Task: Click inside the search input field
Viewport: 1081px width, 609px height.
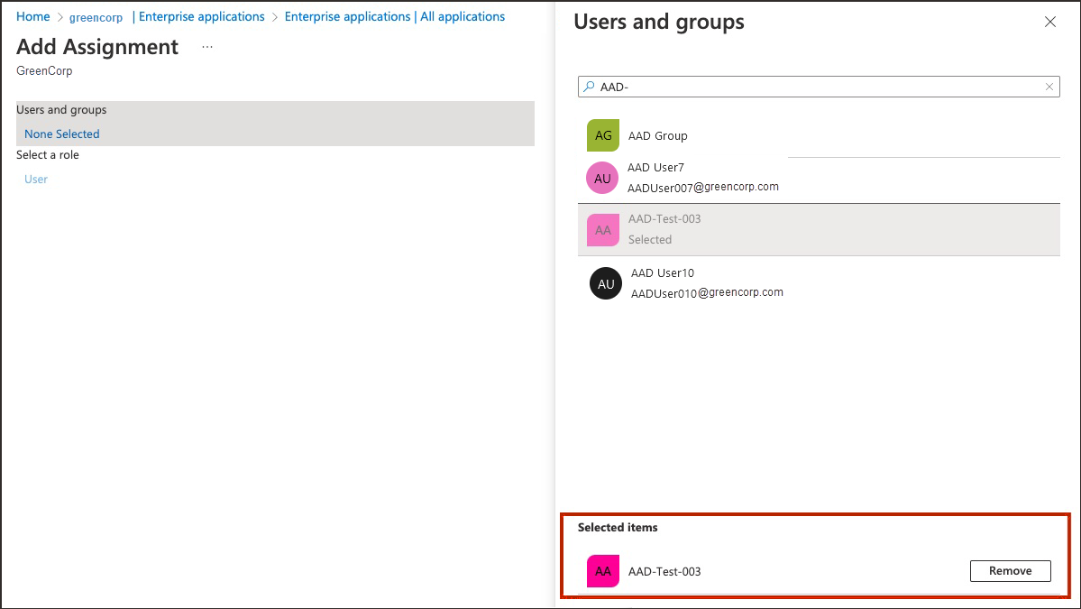Action: (811, 87)
